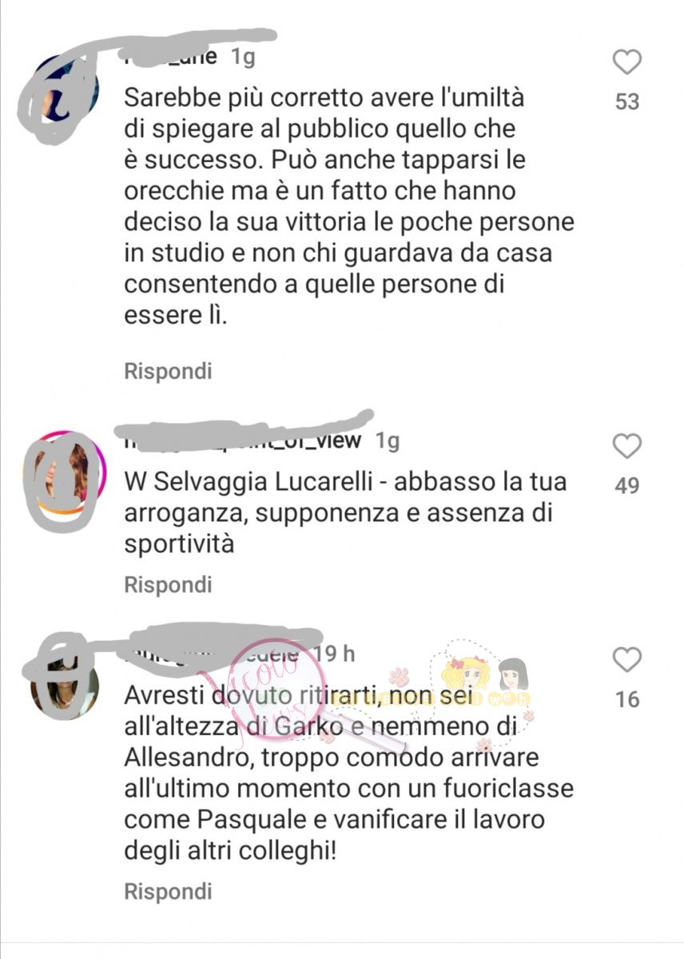The image size is (684, 959).
Task: View the 16 likes count
Action: click(627, 699)
